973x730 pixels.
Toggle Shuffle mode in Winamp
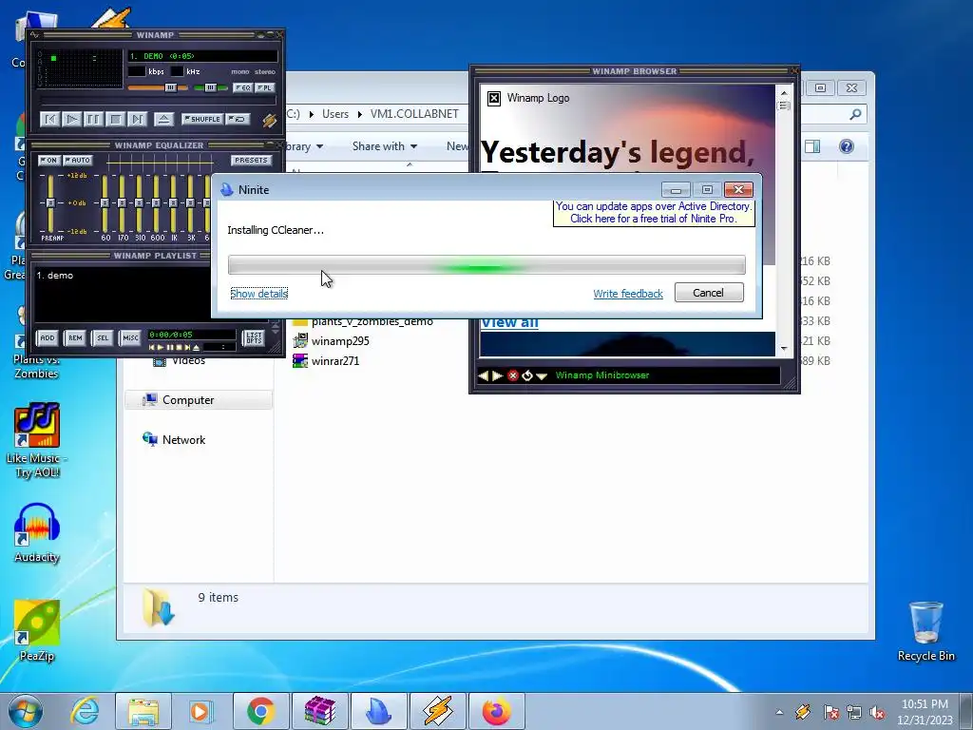point(202,119)
